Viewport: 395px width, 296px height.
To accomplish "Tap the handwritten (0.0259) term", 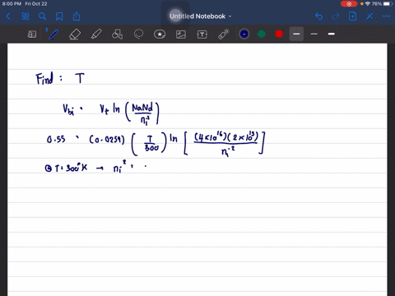I will click(x=107, y=140).
